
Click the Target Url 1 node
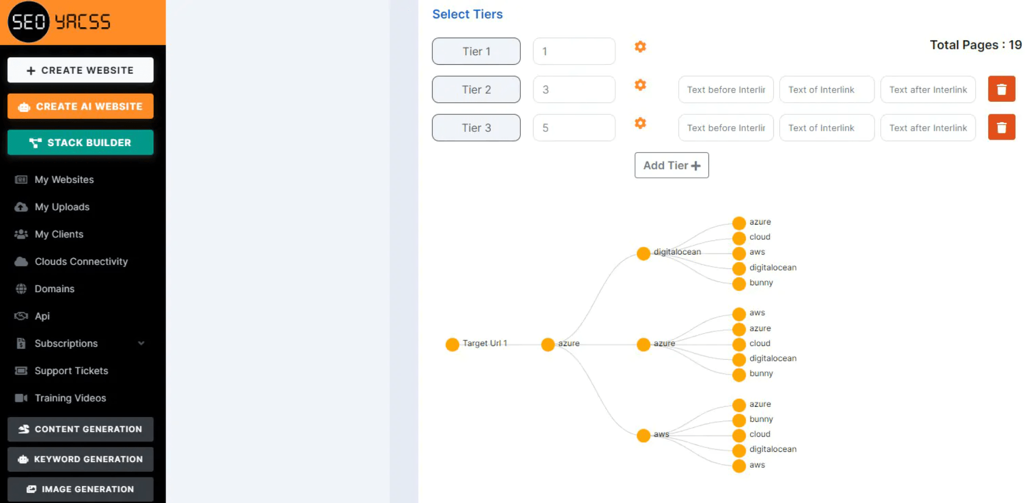[452, 344]
